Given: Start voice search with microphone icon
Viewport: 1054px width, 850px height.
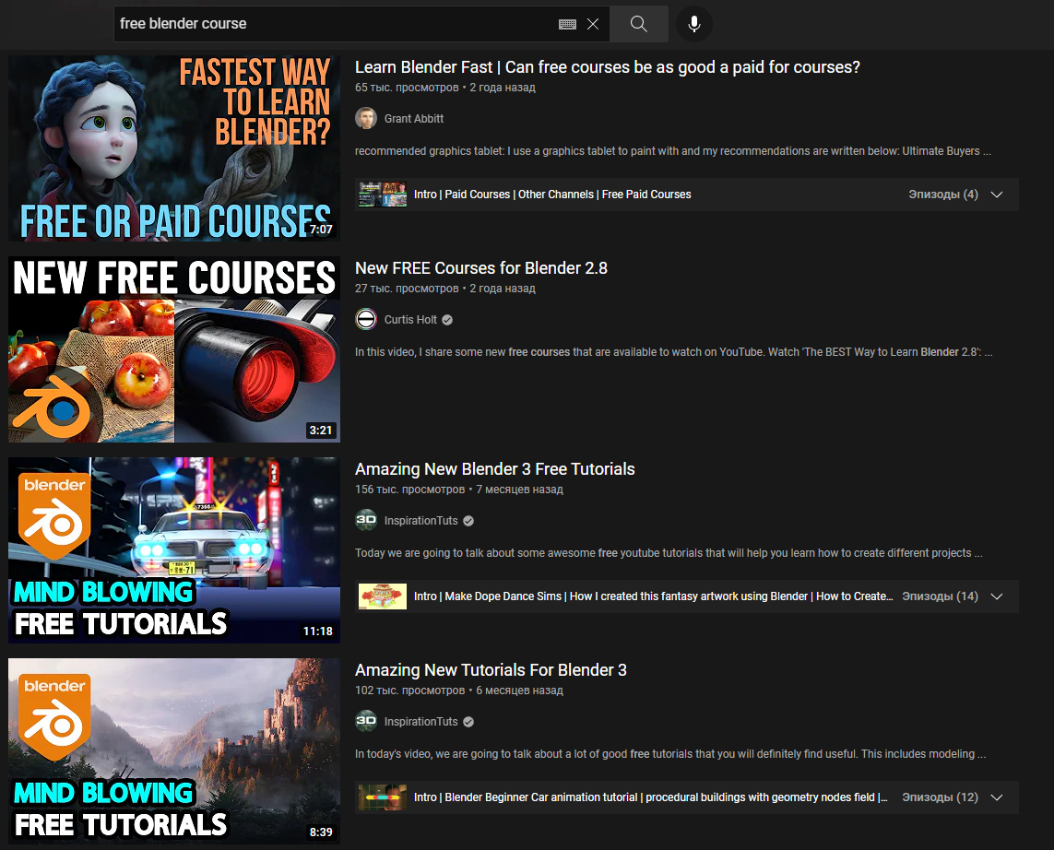Looking at the screenshot, I should click(x=694, y=24).
